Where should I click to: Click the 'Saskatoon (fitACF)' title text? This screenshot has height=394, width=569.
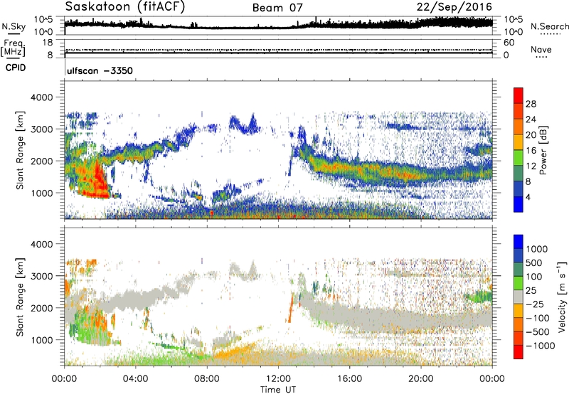(125, 7)
